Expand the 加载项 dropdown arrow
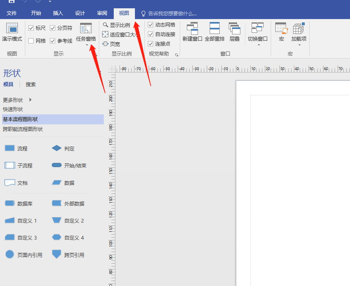The width and height of the screenshot is (350, 286). 299,45
